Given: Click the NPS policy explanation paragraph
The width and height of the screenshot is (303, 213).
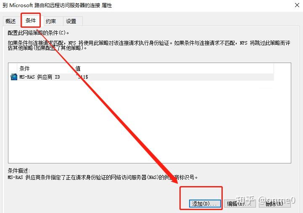Looking at the screenshot, I should 149,45.
